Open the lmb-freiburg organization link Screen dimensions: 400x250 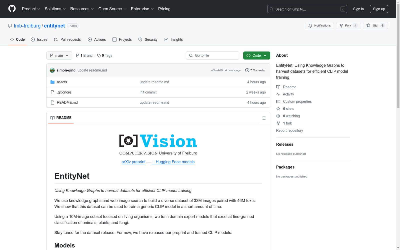(x=27, y=26)
